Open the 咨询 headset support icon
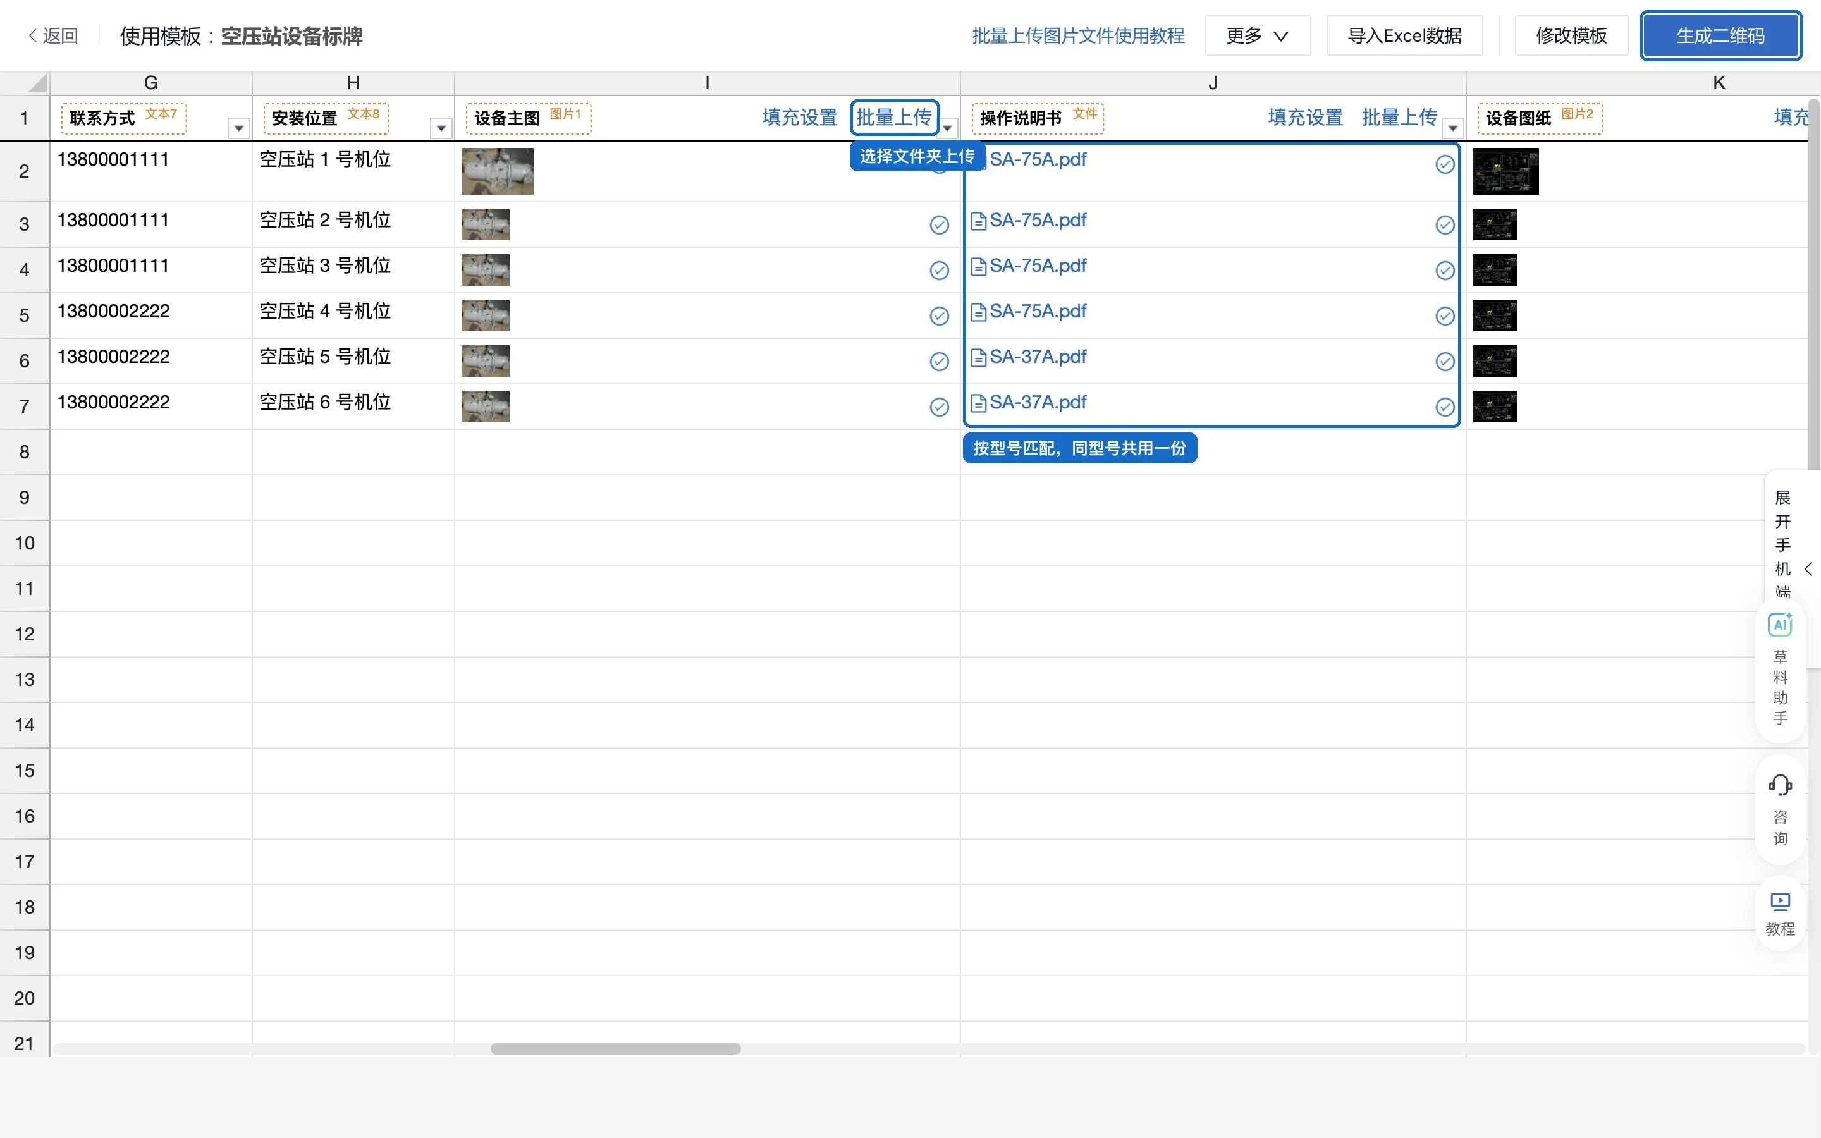 [x=1780, y=810]
